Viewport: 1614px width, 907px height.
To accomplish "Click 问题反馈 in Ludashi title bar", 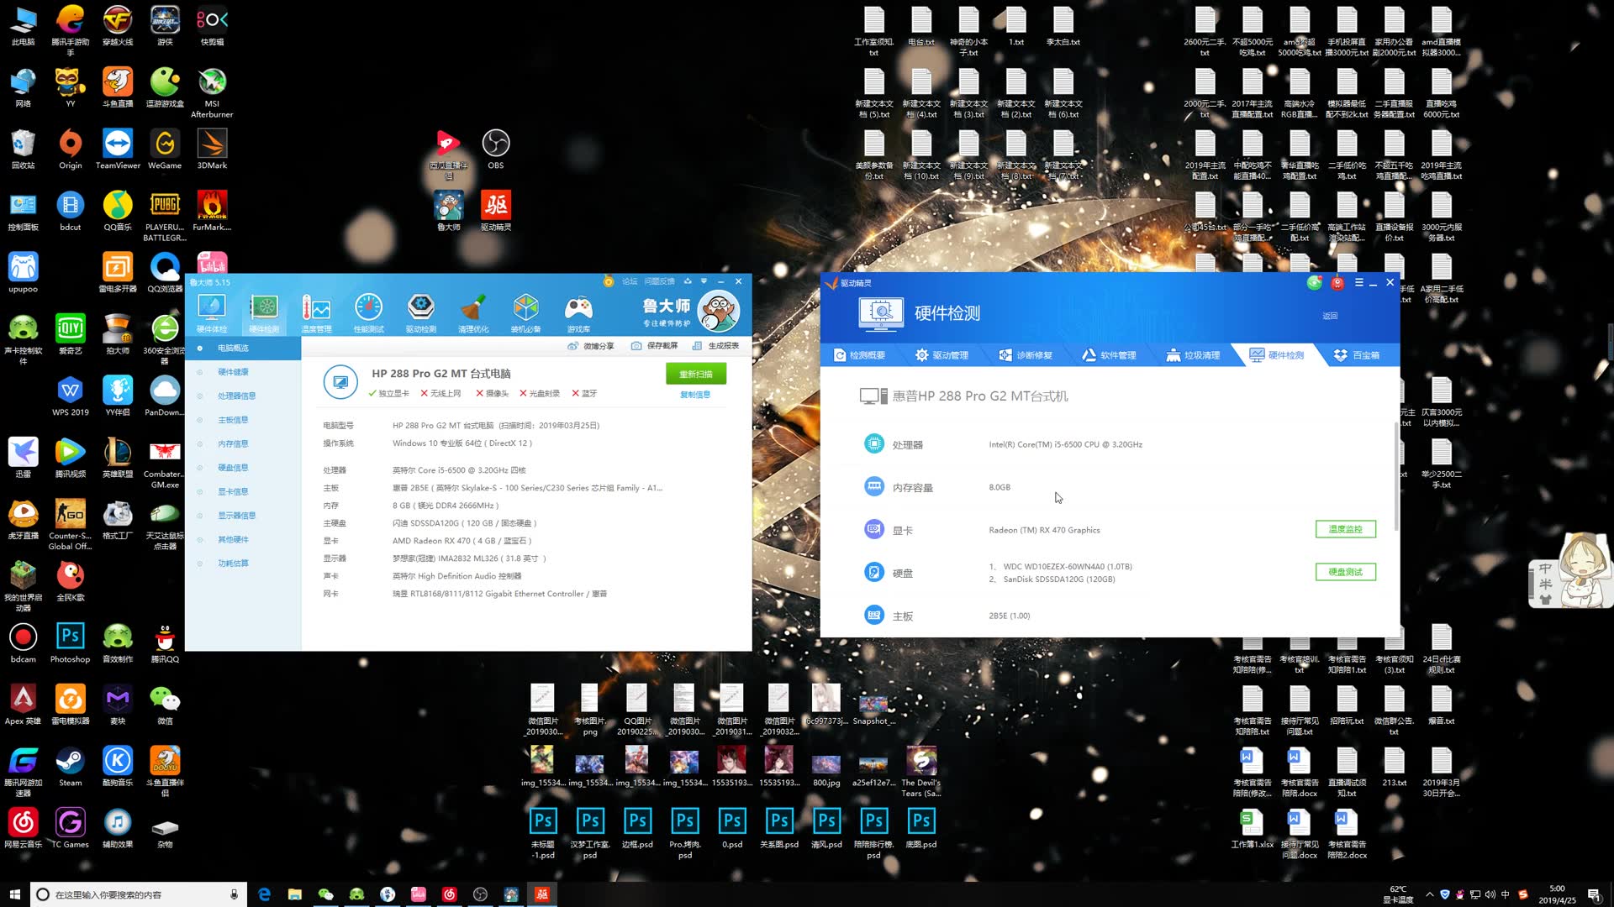I will point(659,281).
